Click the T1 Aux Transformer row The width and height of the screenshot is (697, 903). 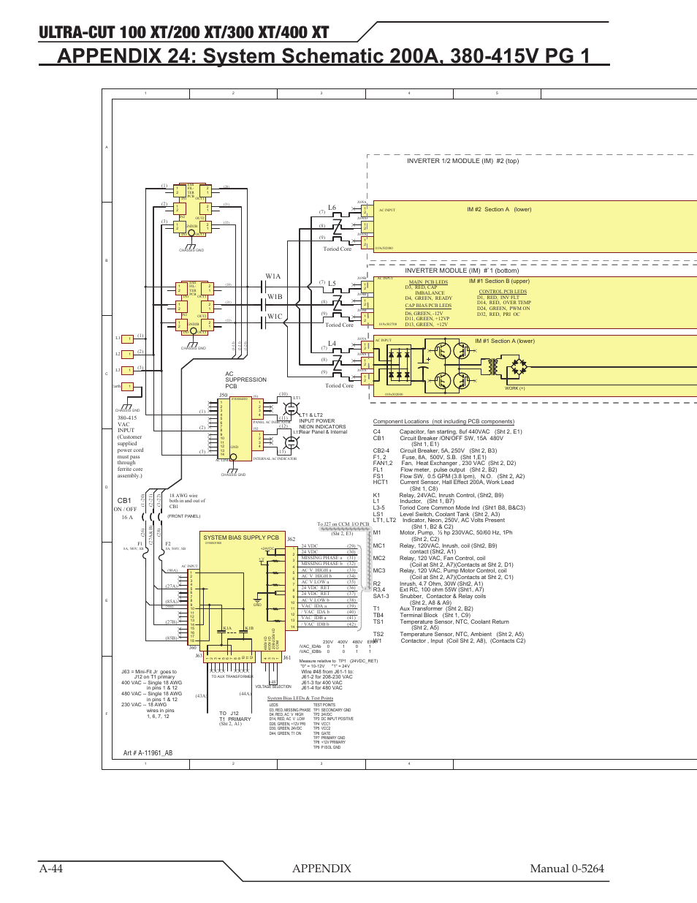tap(423, 608)
